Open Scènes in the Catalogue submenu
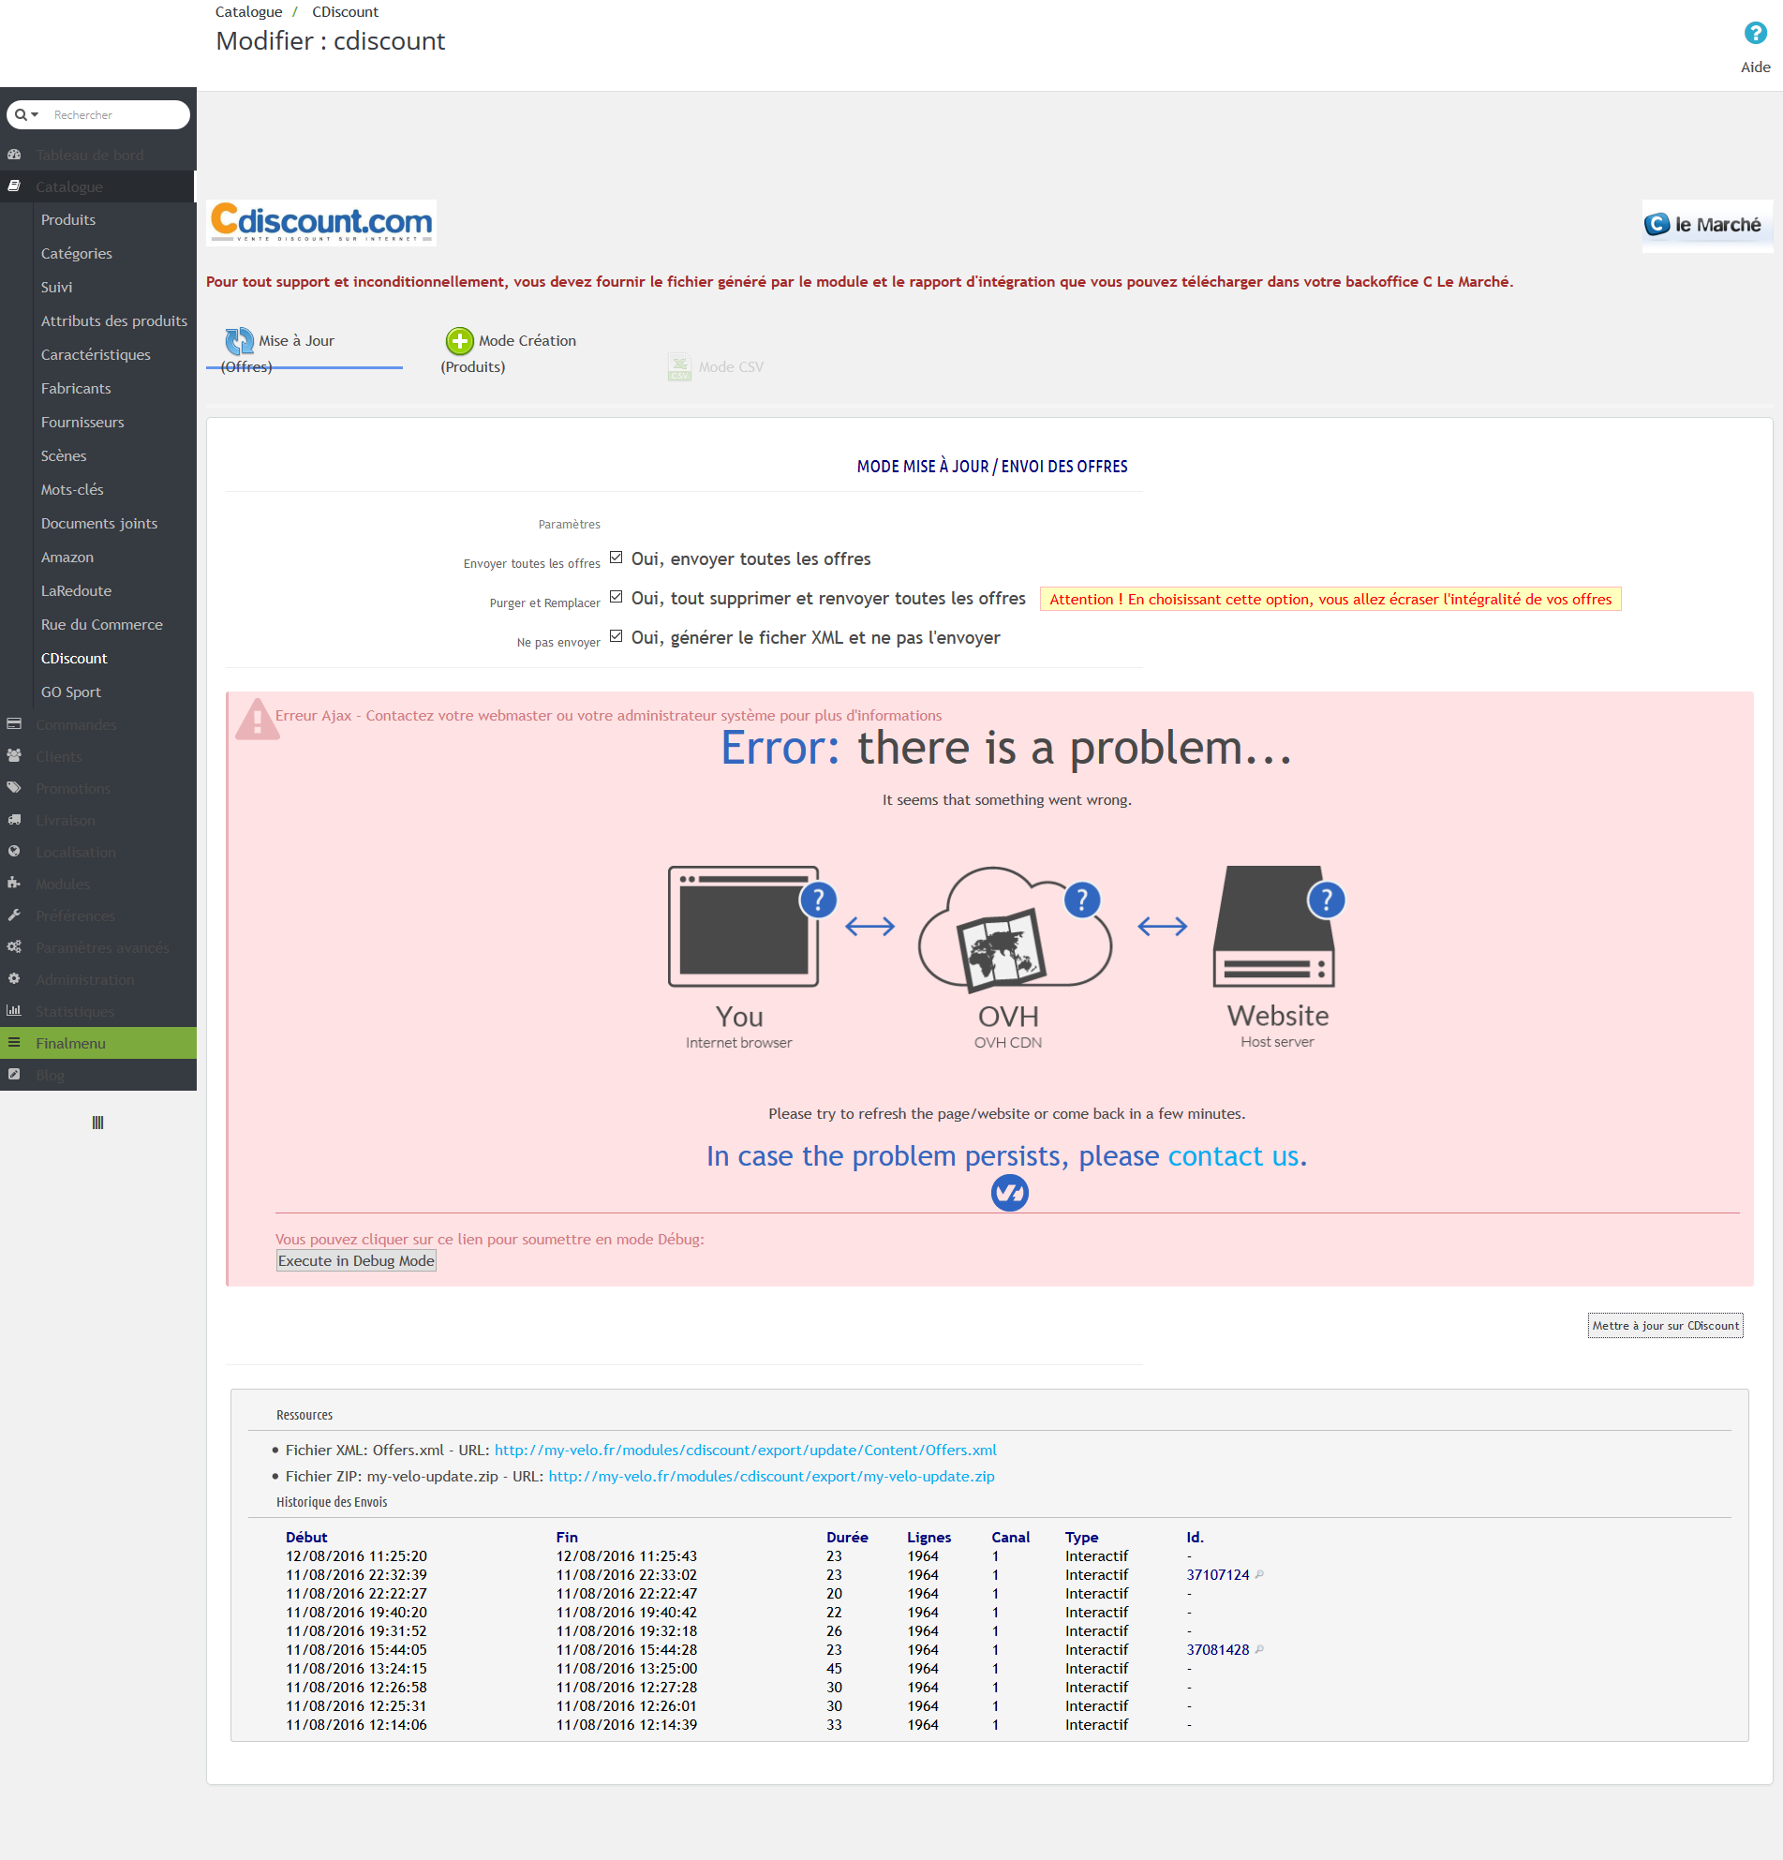Viewport: 1783px width, 1860px height. coord(64,455)
